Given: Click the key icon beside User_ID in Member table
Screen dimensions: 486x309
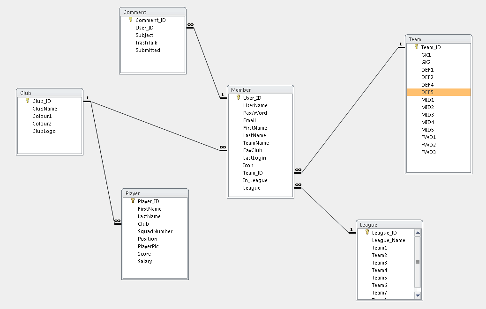Looking at the screenshot, I should tap(238, 97).
